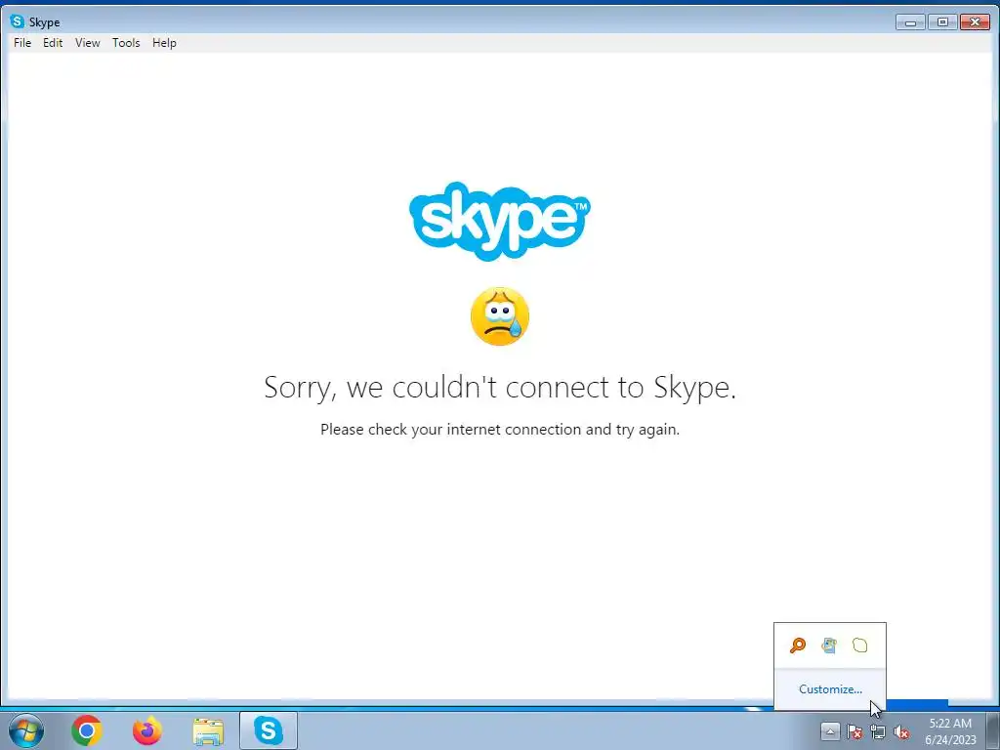Launch Firefox from the taskbar

click(x=147, y=730)
